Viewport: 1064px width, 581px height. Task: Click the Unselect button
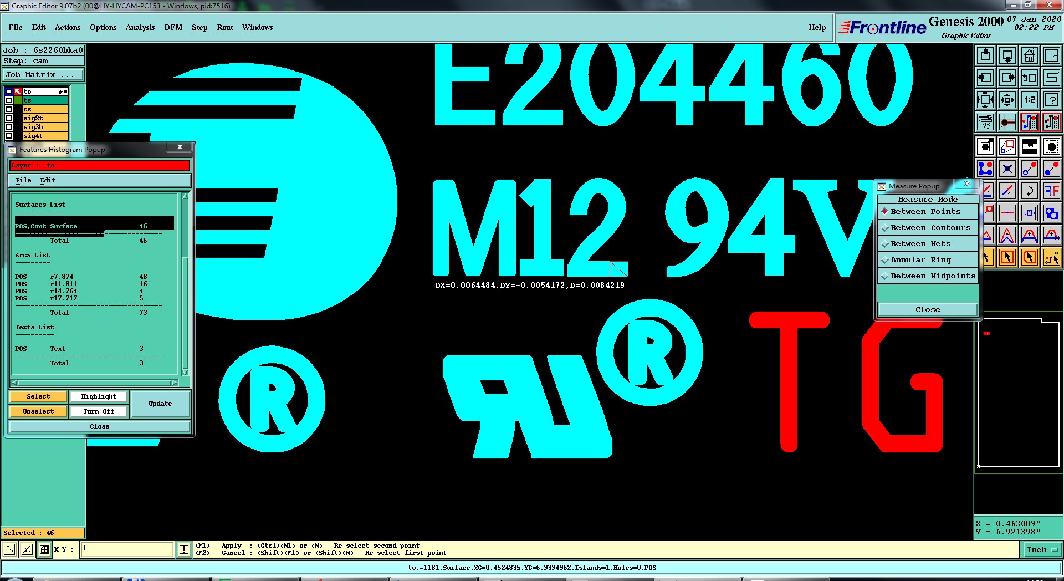pos(38,411)
